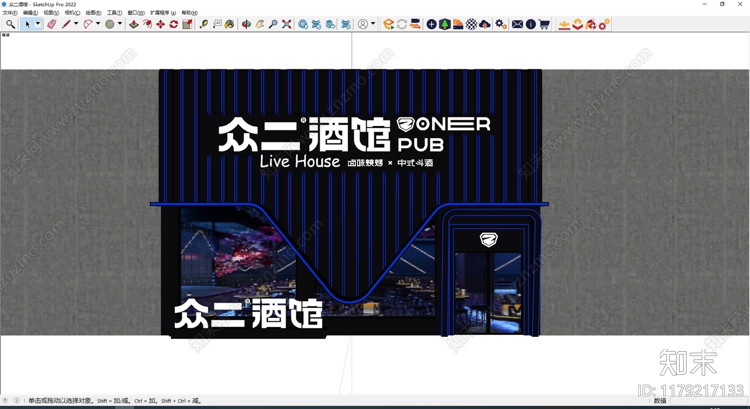Click the user account sign-in icon
This screenshot has width=750, height=409.
tap(363, 24)
